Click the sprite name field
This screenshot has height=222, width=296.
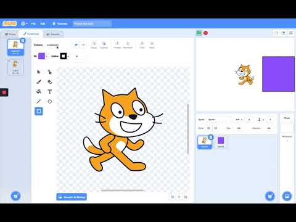click(x=219, y=120)
